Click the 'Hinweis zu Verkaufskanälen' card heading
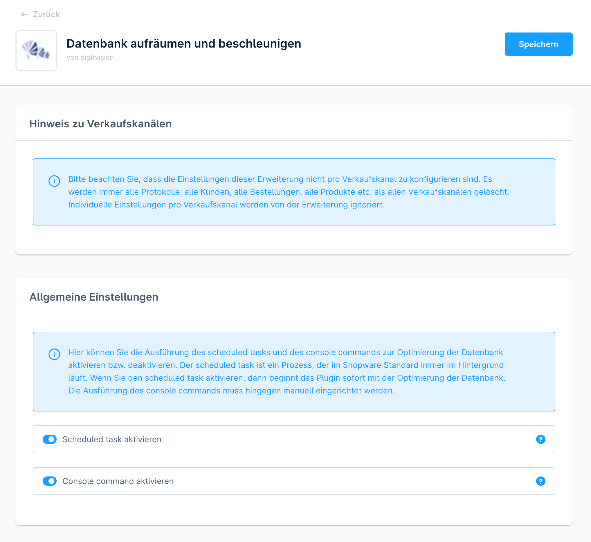 point(100,124)
